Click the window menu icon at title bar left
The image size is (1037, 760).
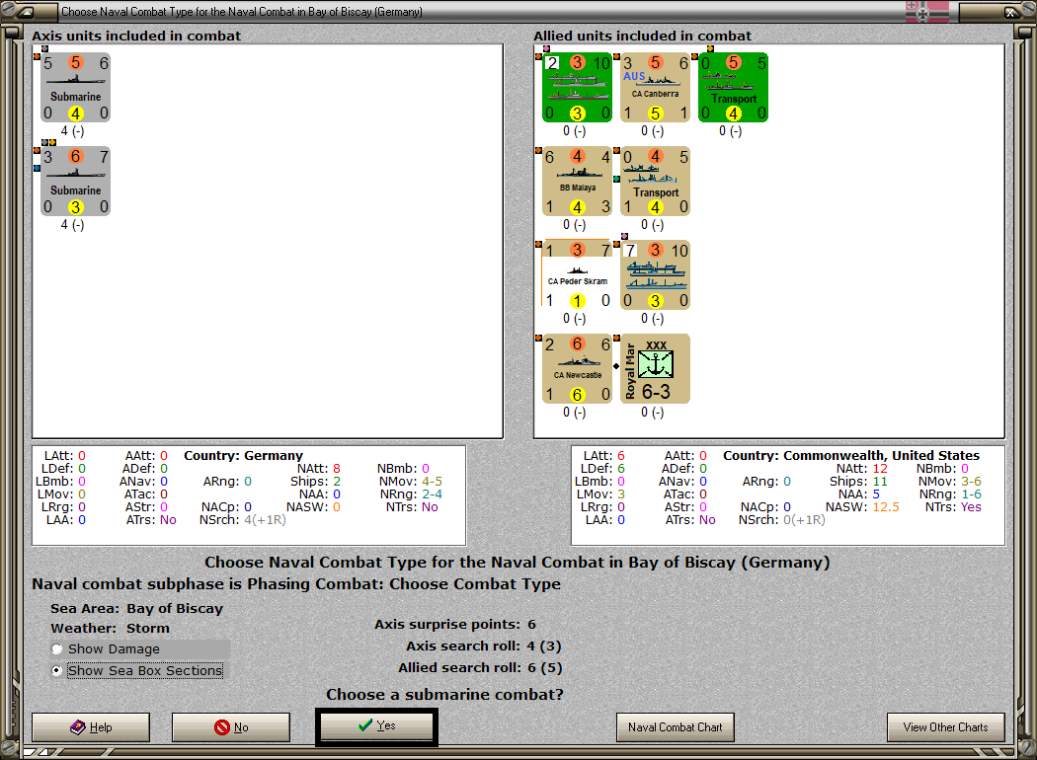point(25,11)
